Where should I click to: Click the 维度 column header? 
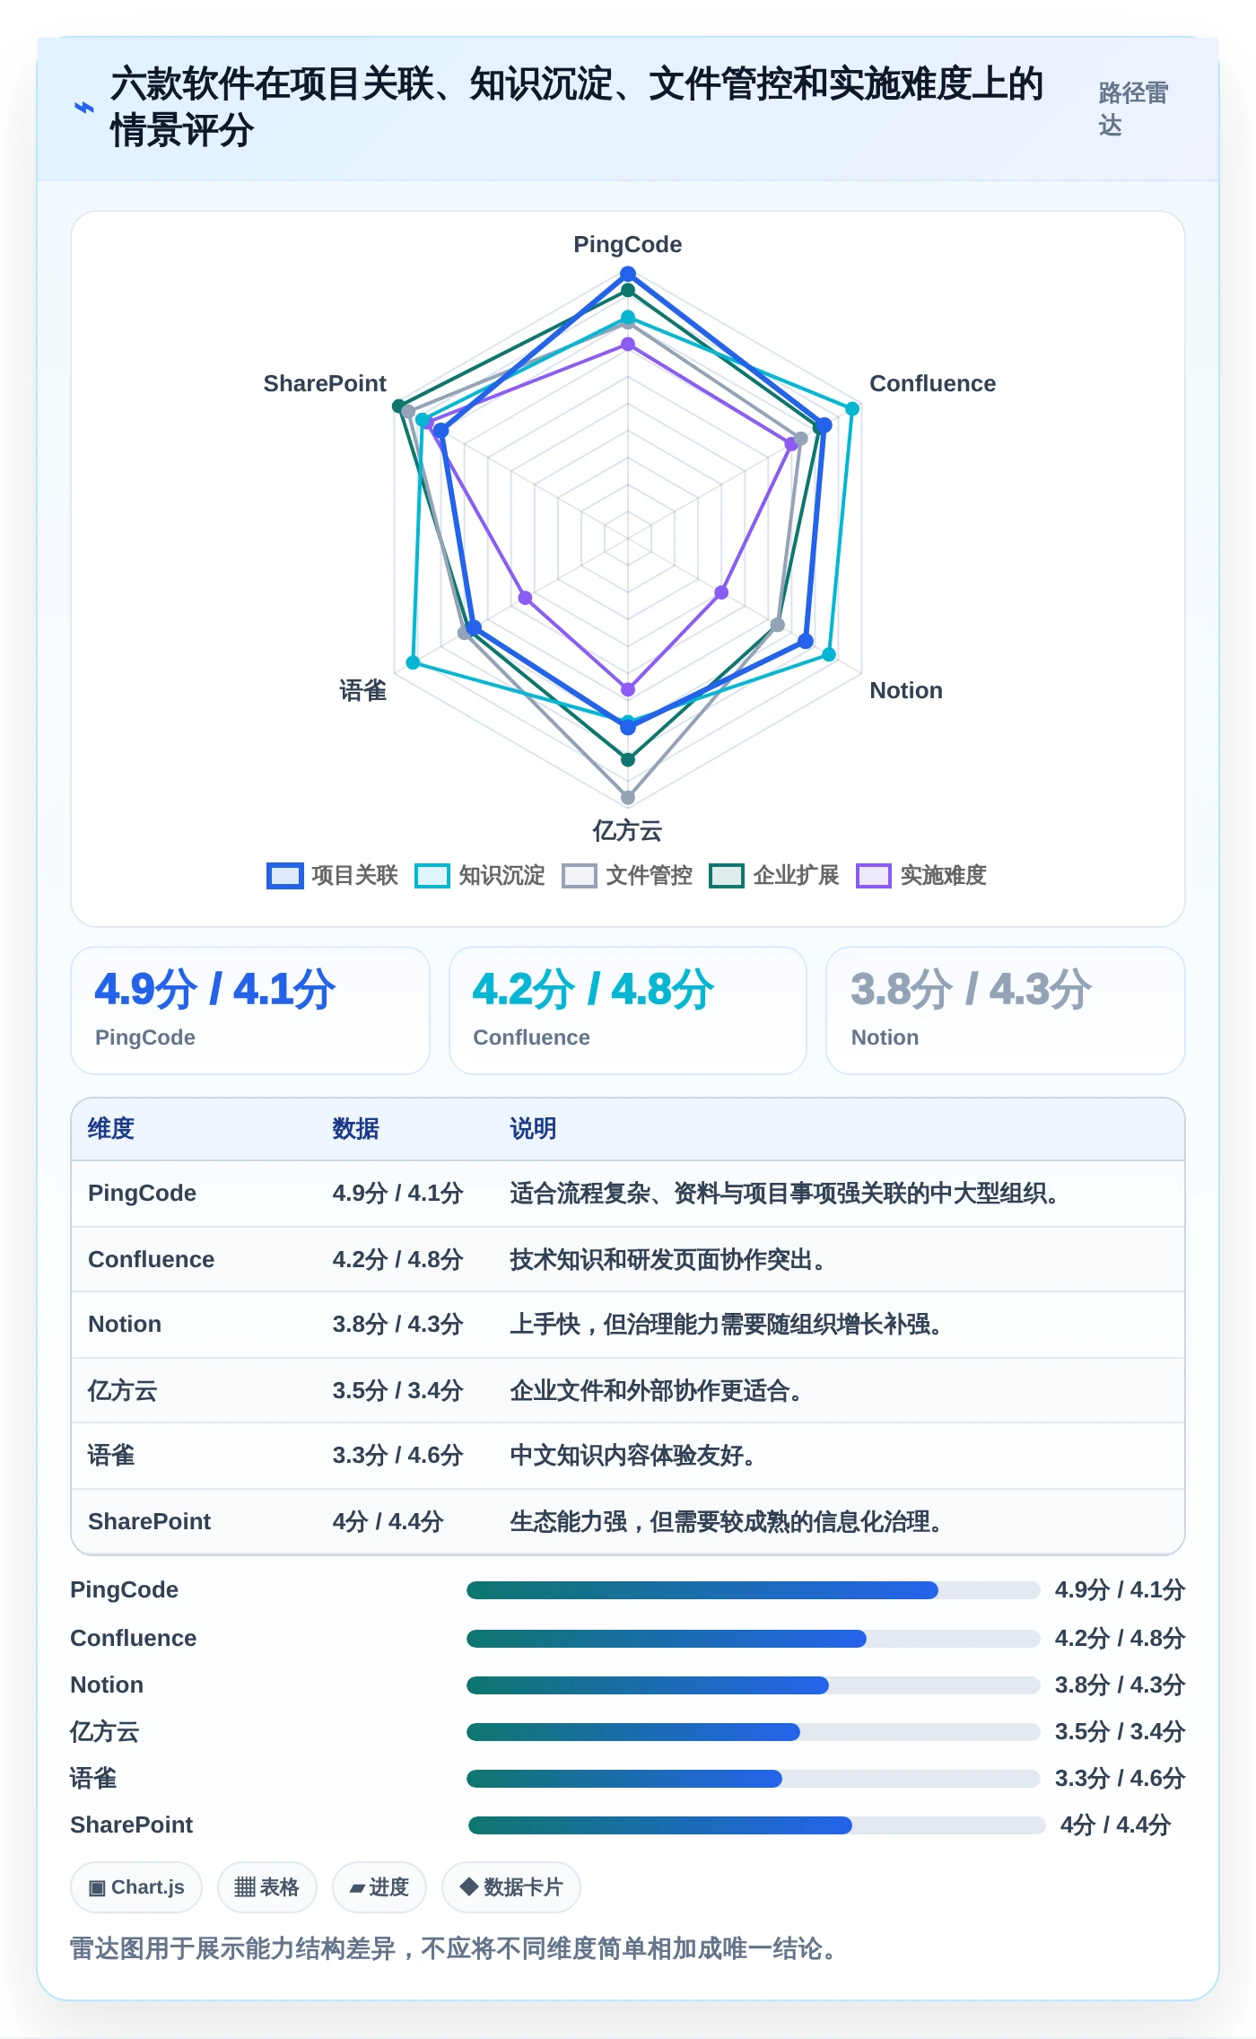[111, 1128]
